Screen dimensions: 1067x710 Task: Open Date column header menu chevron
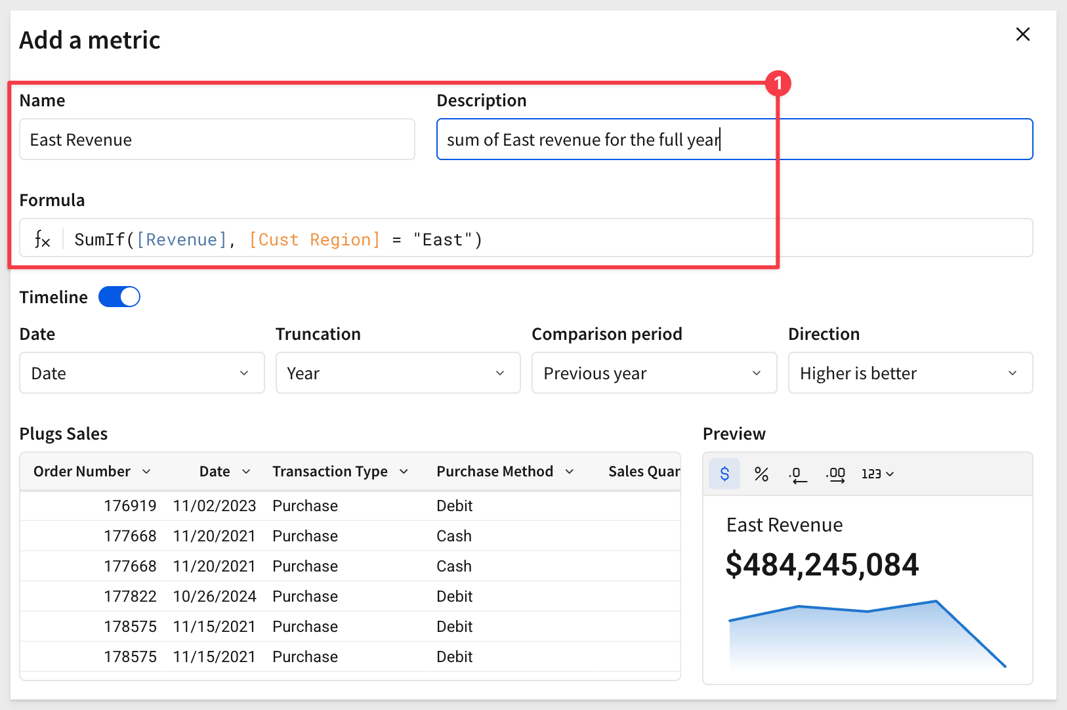pyautogui.click(x=246, y=472)
